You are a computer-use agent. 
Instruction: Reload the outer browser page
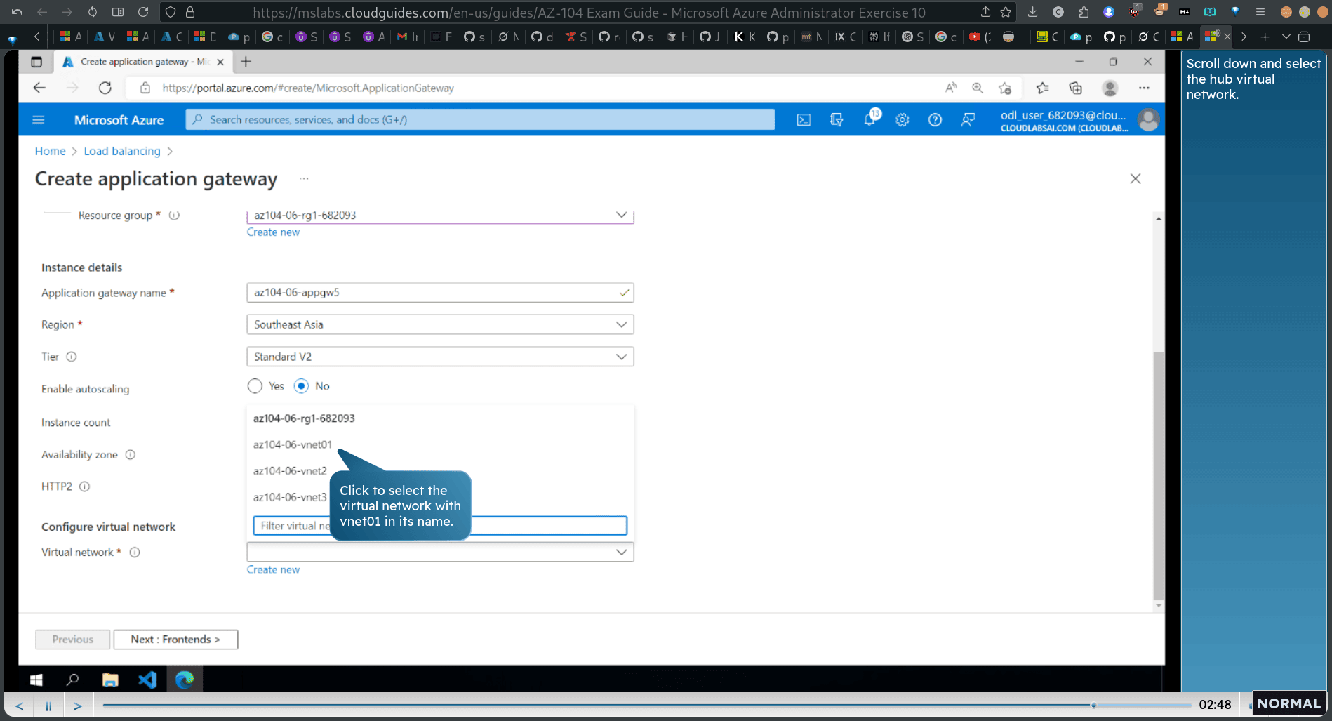(143, 12)
